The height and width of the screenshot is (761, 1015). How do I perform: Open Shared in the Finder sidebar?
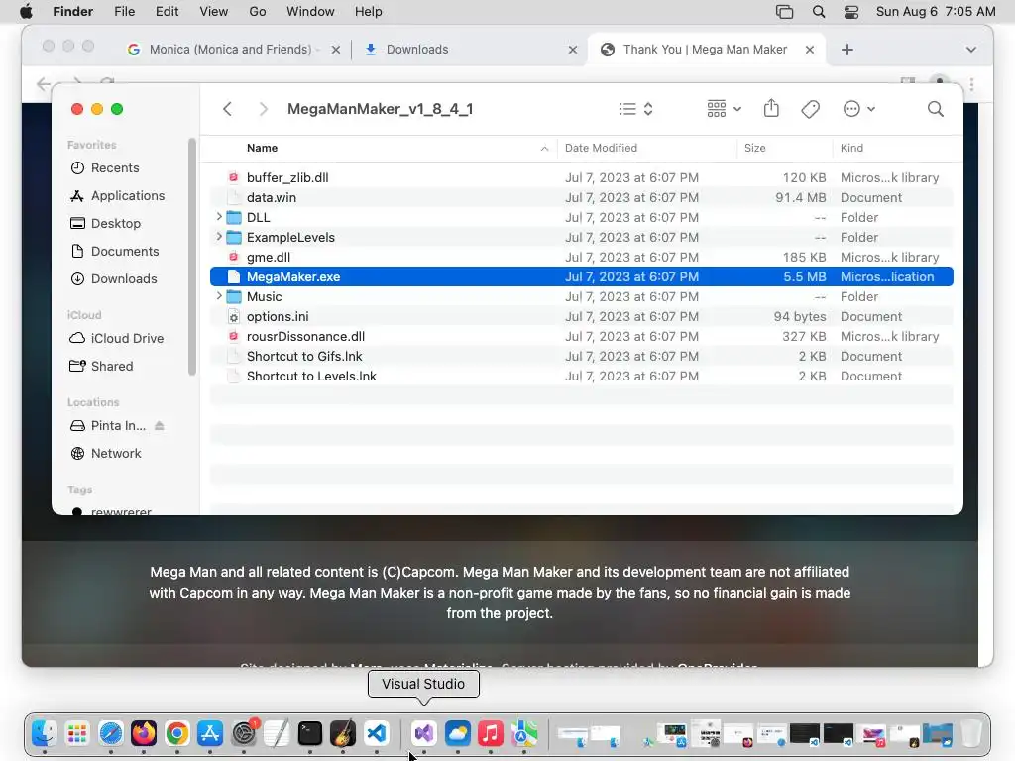tap(102, 367)
